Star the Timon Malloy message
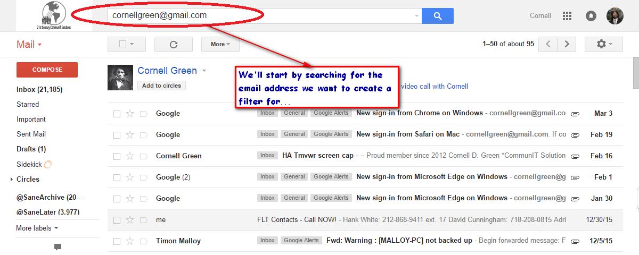The width and height of the screenshot is (639, 255). coord(130,241)
